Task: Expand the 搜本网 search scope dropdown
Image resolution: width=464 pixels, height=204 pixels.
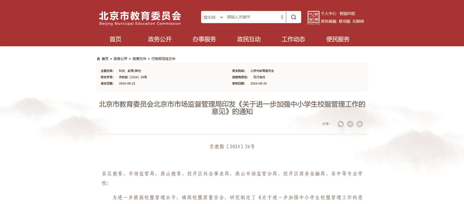Action: [x=213, y=17]
